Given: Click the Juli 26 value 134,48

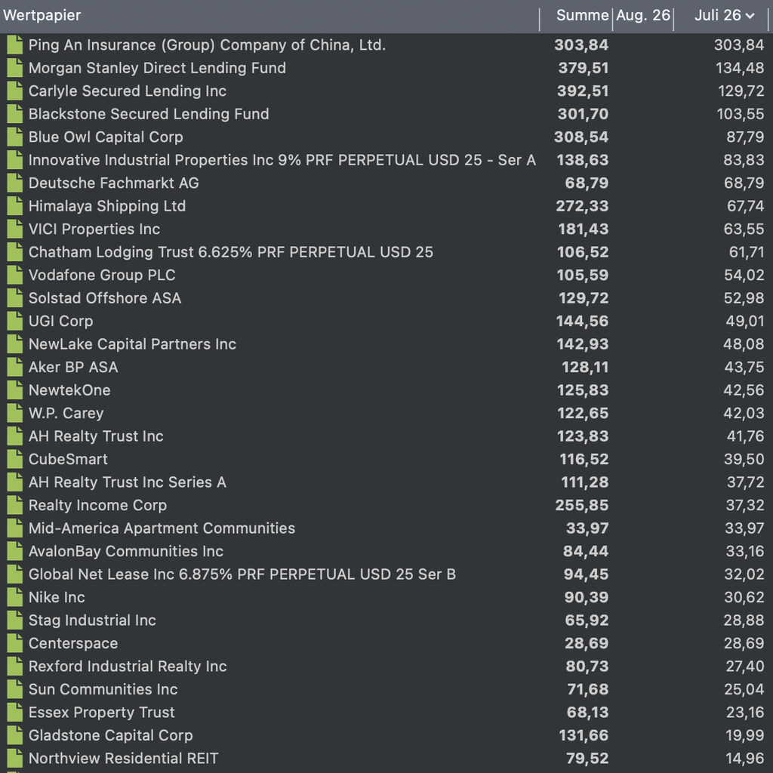Looking at the screenshot, I should pyautogui.click(x=740, y=68).
